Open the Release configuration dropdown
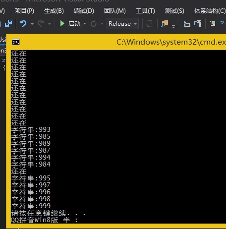The width and height of the screenshot is (226, 229). coord(122,24)
